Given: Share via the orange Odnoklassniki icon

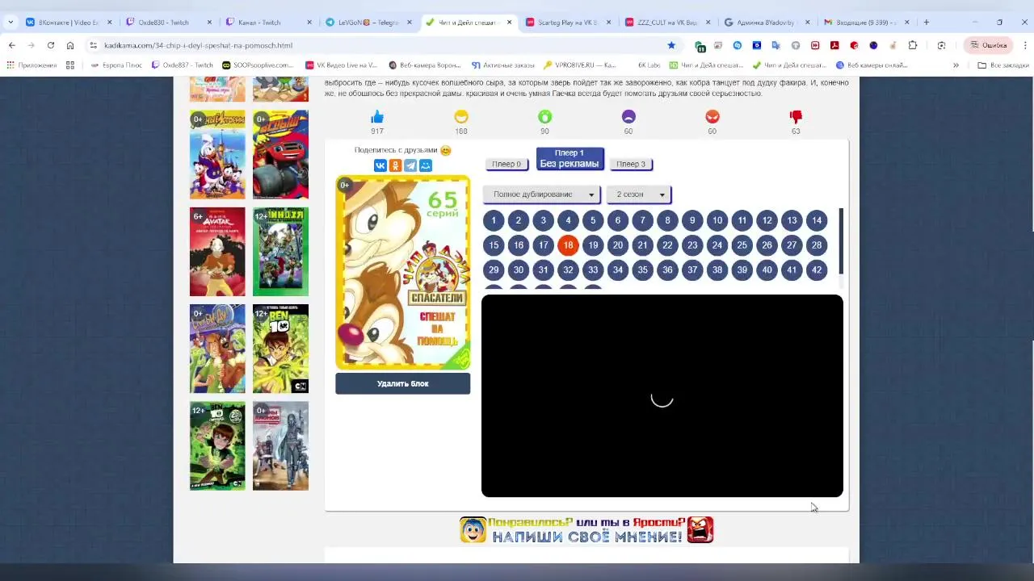Looking at the screenshot, I should point(395,165).
